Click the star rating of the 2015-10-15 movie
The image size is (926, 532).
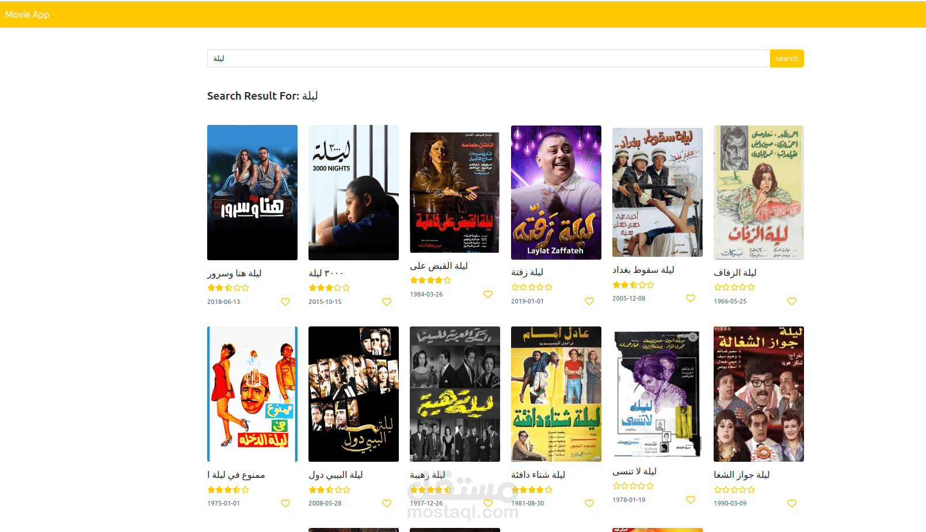click(329, 288)
